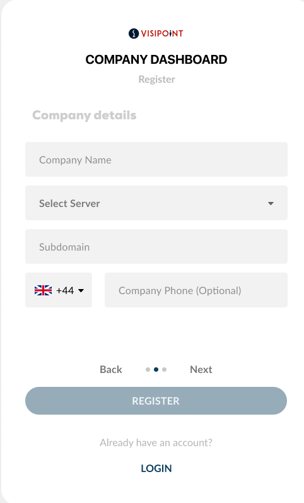Focus the Company Name field
The width and height of the screenshot is (304, 503).
156,160
